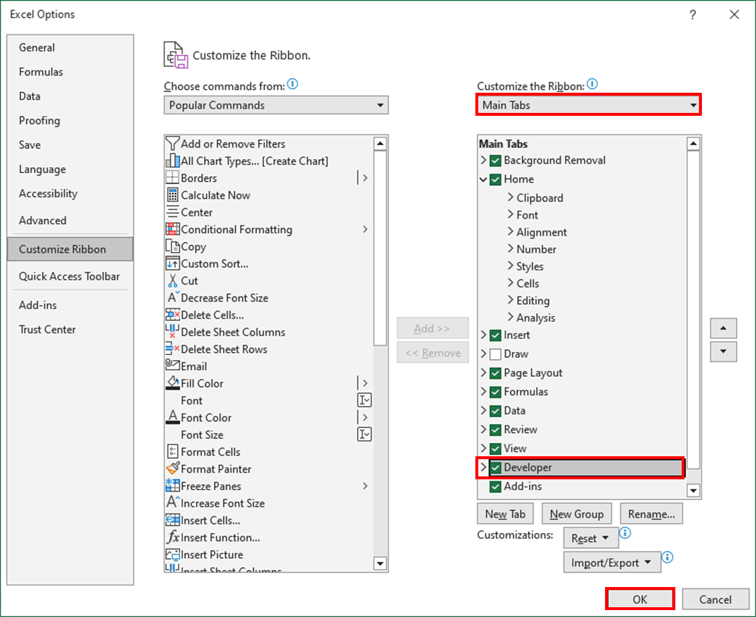This screenshot has height=617, width=756.
Task: Click the Borders command icon
Action: 172,178
